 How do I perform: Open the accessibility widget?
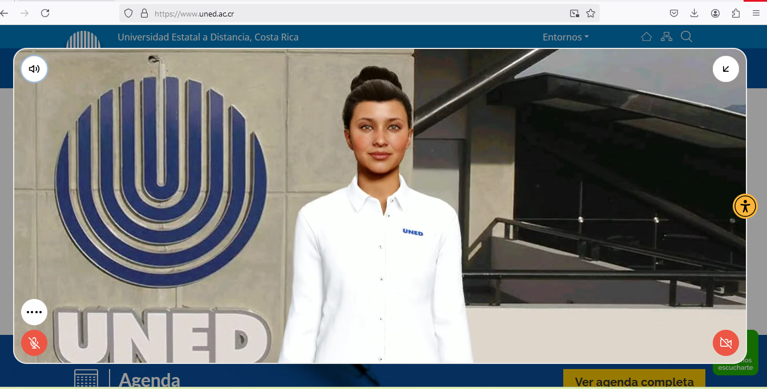[745, 206]
